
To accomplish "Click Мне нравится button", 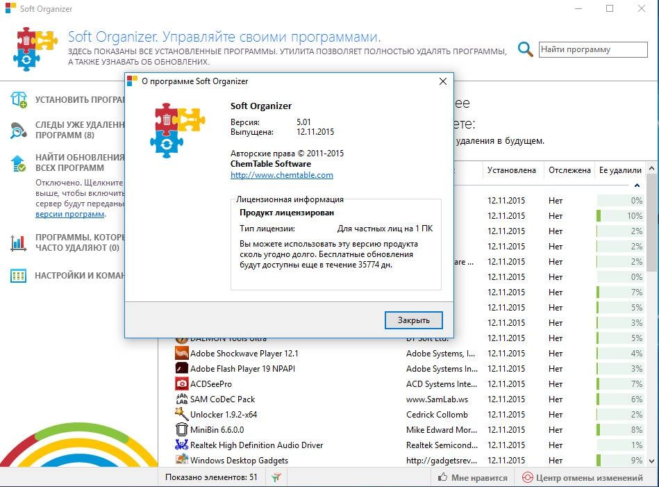I will tap(472, 478).
